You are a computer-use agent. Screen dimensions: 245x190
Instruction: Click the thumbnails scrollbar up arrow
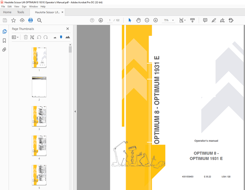(x=70, y=45)
